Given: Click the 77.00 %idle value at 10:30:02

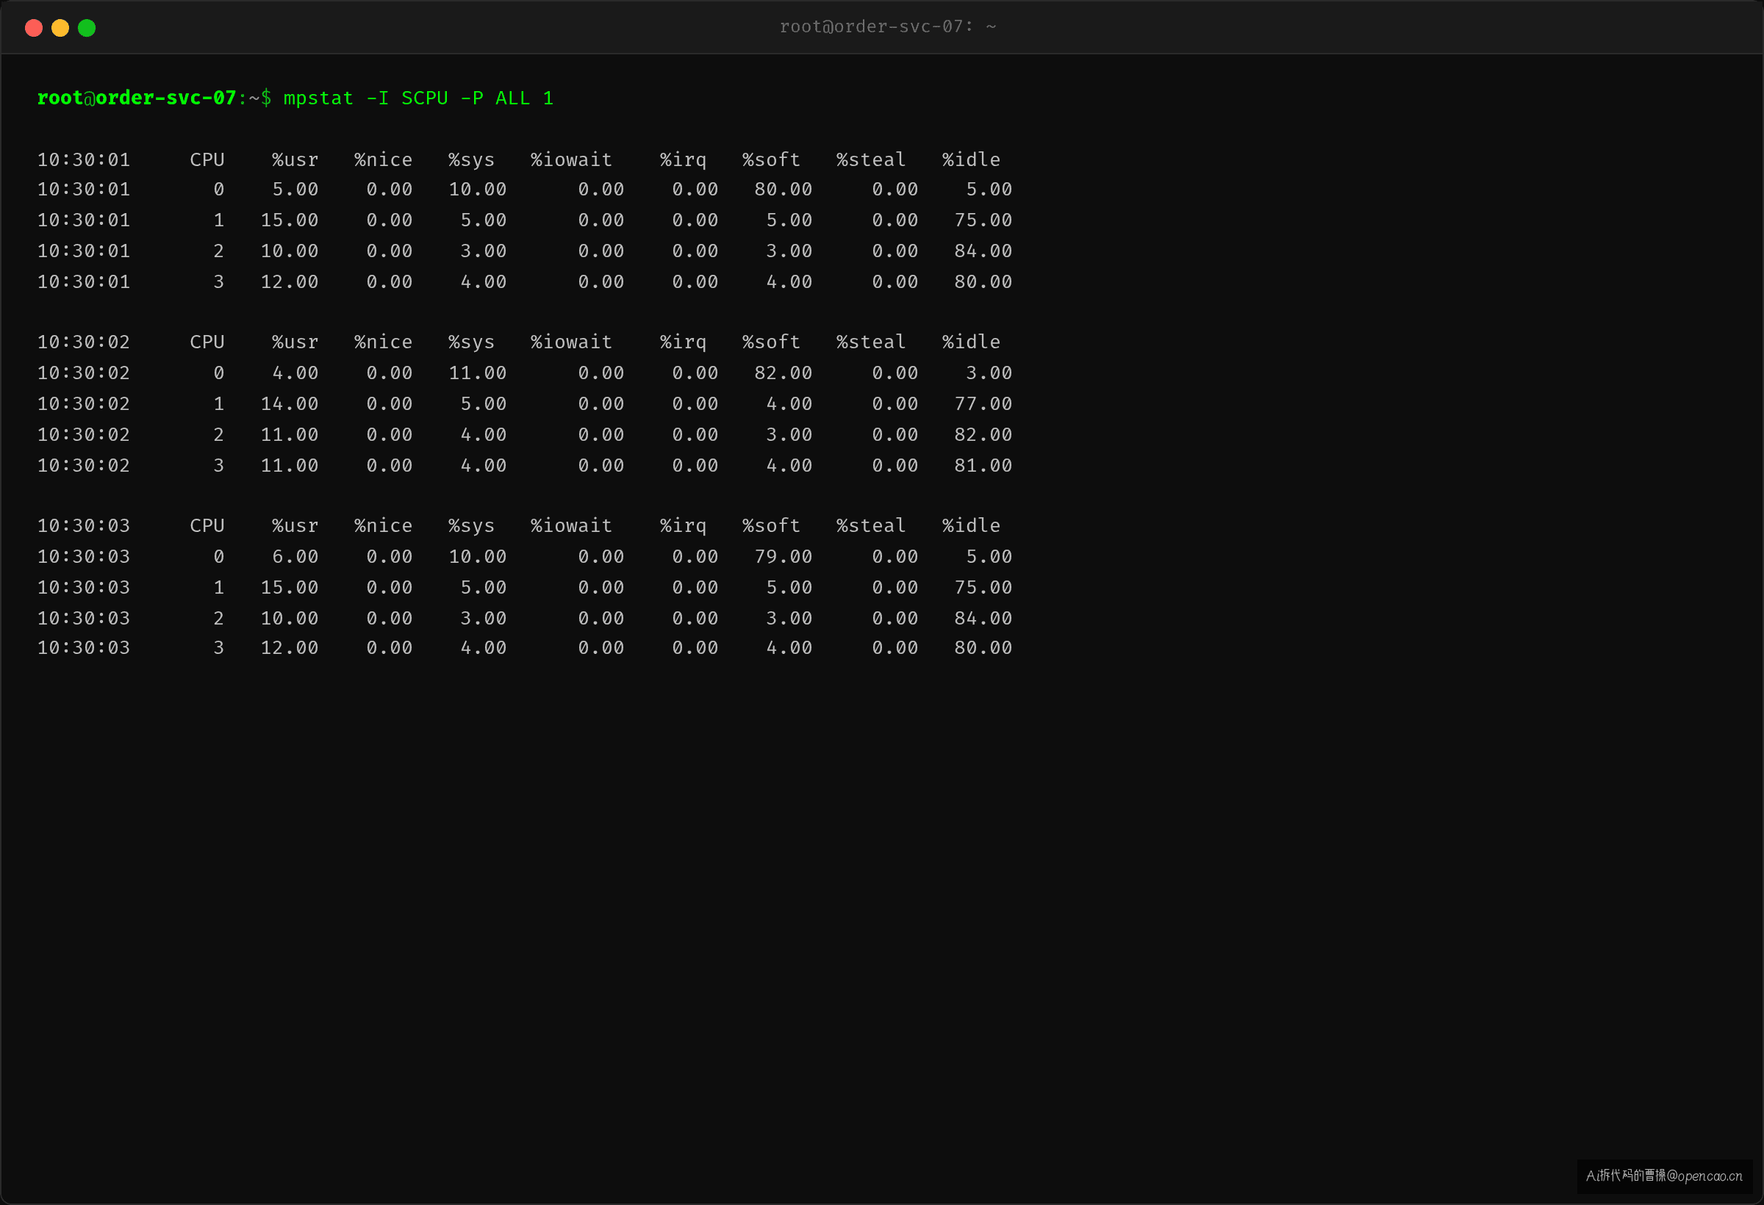Looking at the screenshot, I should (983, 403).
